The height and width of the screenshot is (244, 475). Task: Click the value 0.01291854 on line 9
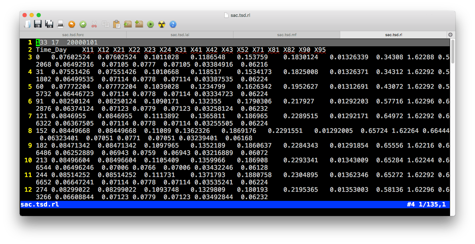[349, 145]
